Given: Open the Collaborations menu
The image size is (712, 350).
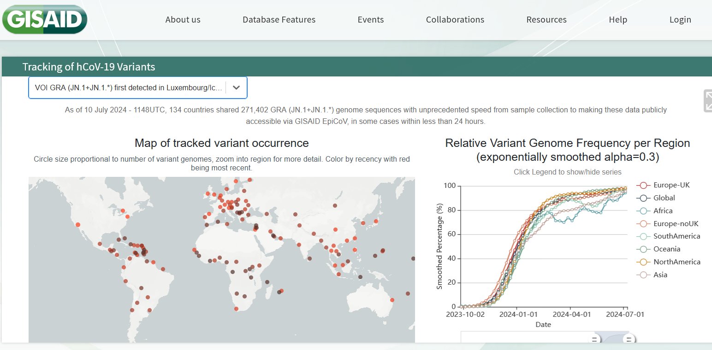Looking at the screenshot, I should 455,20.
